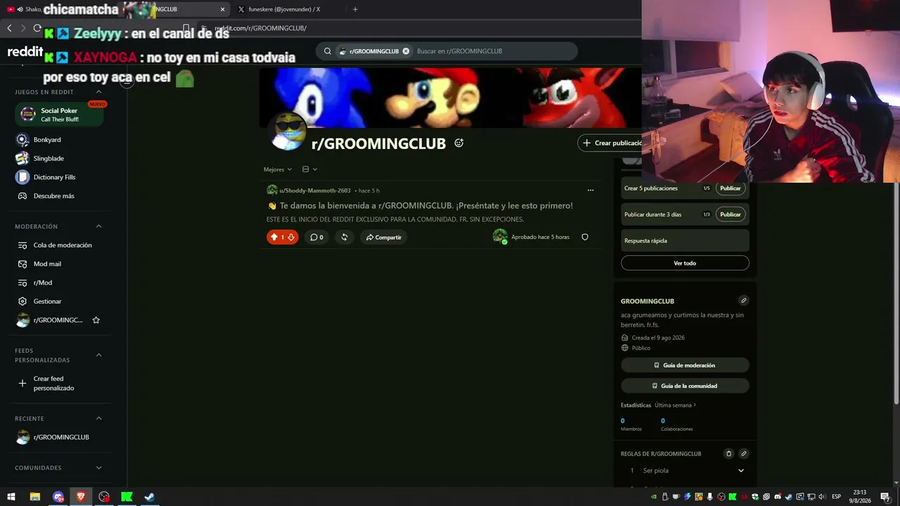Close the GROOMINGCLUB tab
The width and height of the screenshot is (900, 506).
[x=222, y=9]
